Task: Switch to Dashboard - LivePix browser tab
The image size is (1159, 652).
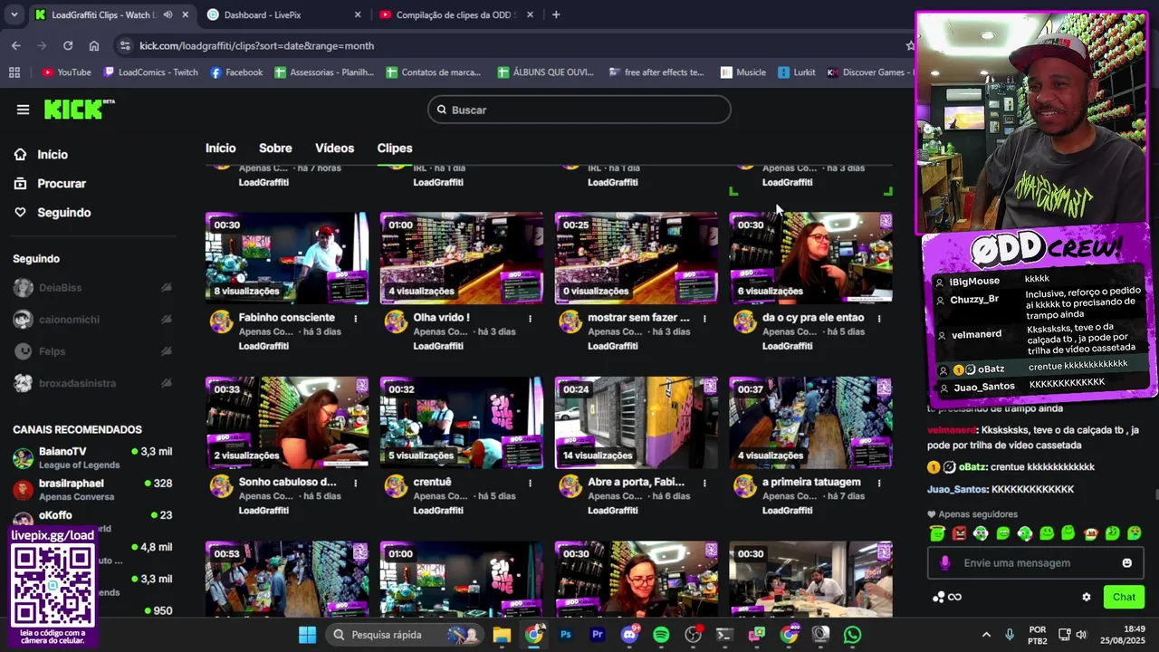Action: click(x=283, y=14)
